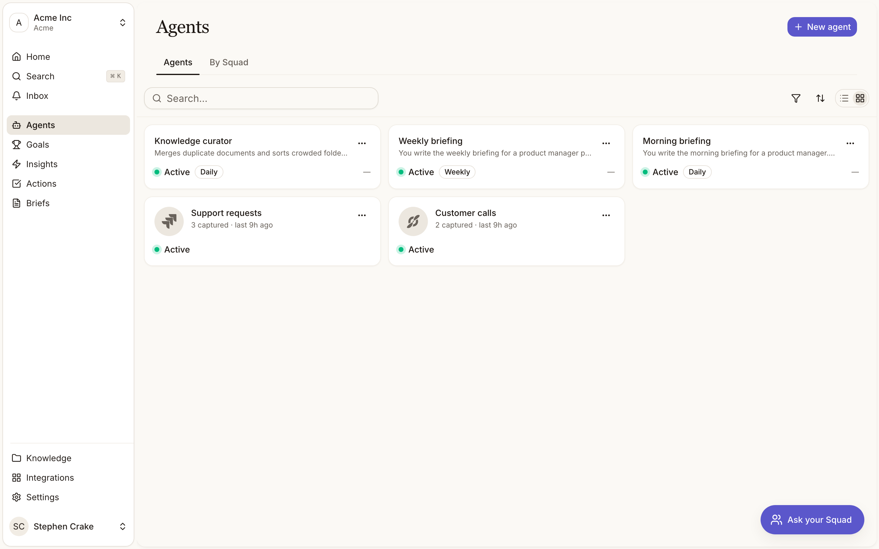Open the Morning briefing card title
The image size is (879, 549).
pyautogui.click(x=676, y=141)
